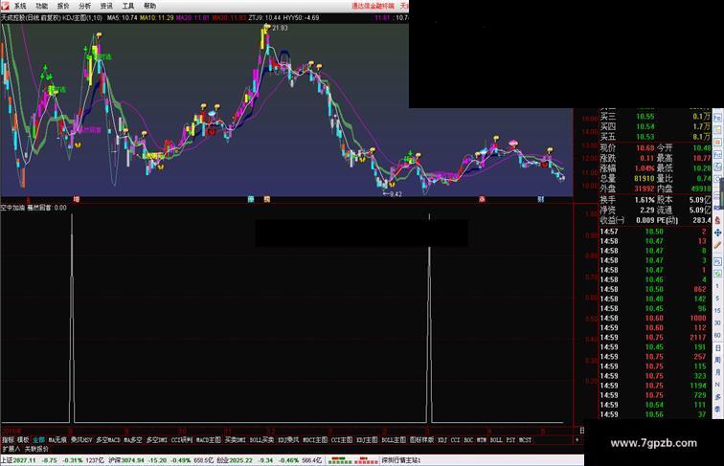This screenshot has height=466, width=724.
Task: Click the 9.42 low price label
Action: coord(396,194)
